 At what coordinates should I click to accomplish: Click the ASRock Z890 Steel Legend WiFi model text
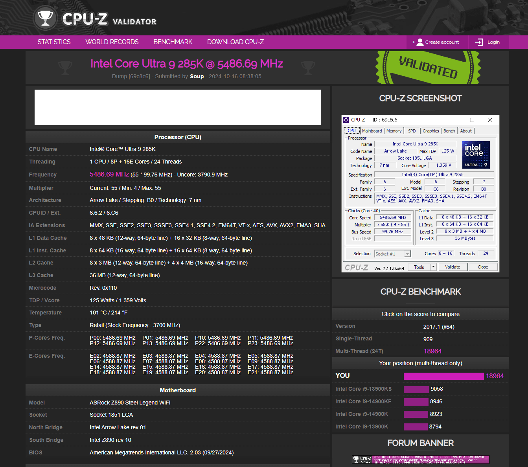[x=130, y=403]
